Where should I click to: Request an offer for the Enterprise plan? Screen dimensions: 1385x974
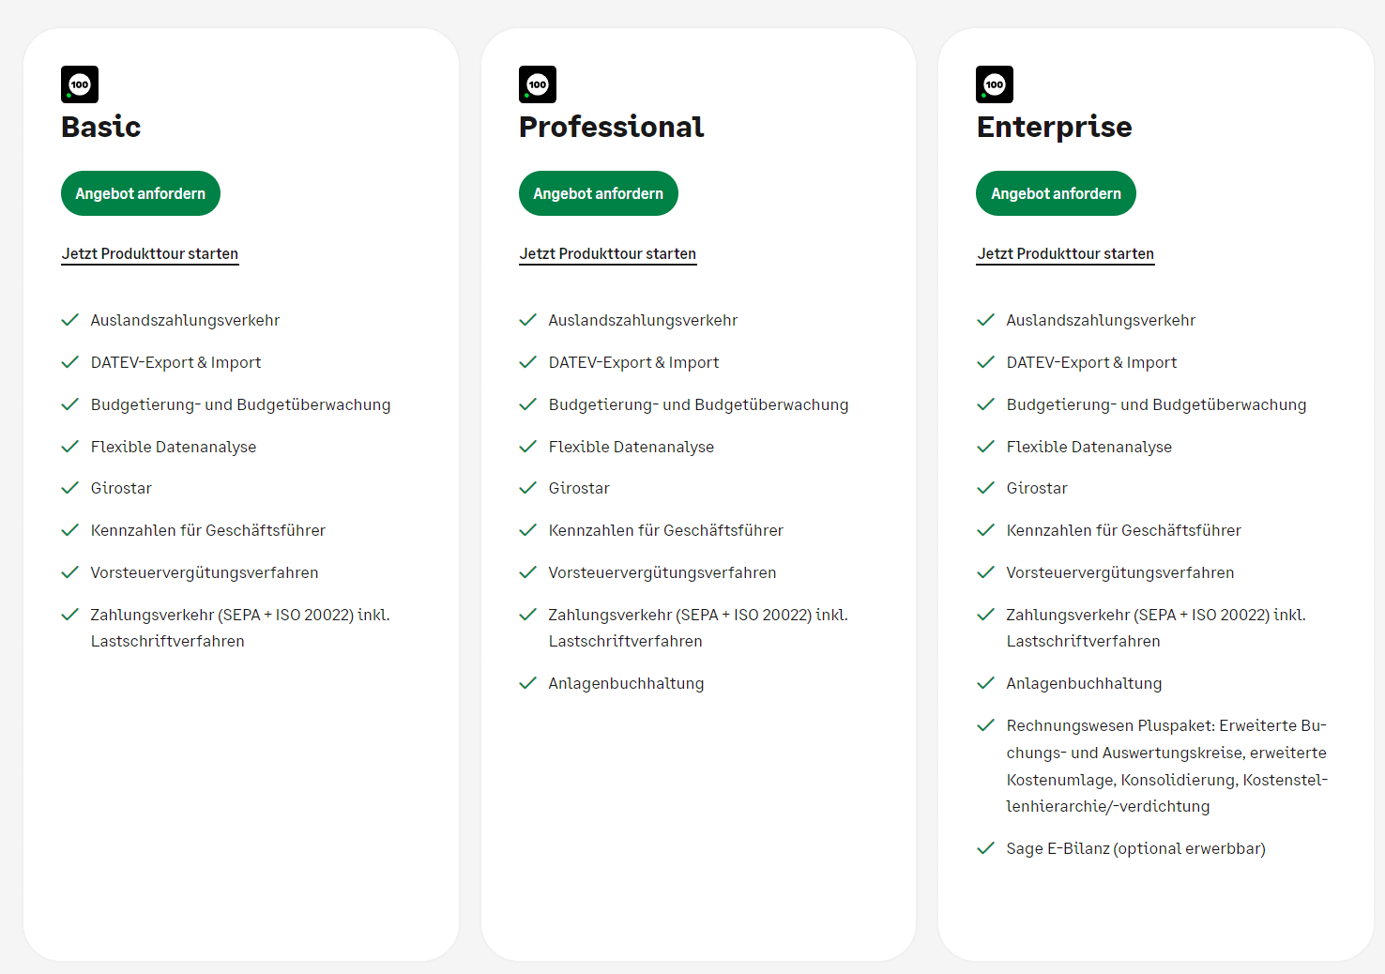tap(1056, 193)
